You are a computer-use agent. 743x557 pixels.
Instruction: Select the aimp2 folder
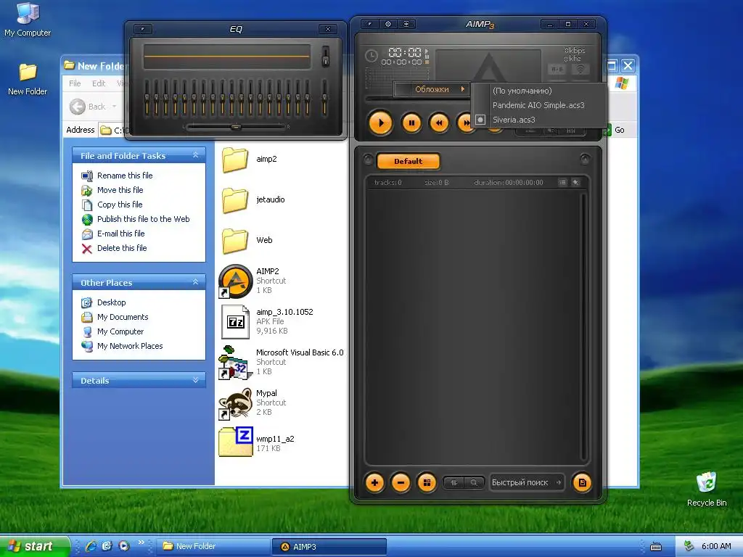click(250, 159)
